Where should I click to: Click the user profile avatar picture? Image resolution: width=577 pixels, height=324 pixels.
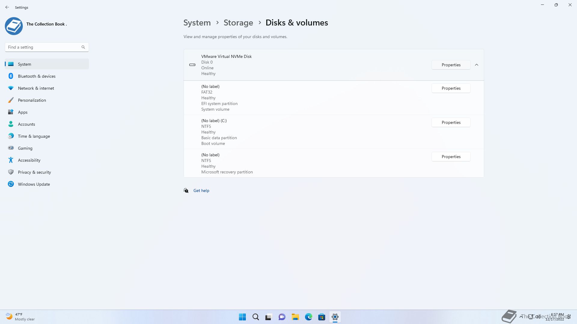(x=14, y=26)
